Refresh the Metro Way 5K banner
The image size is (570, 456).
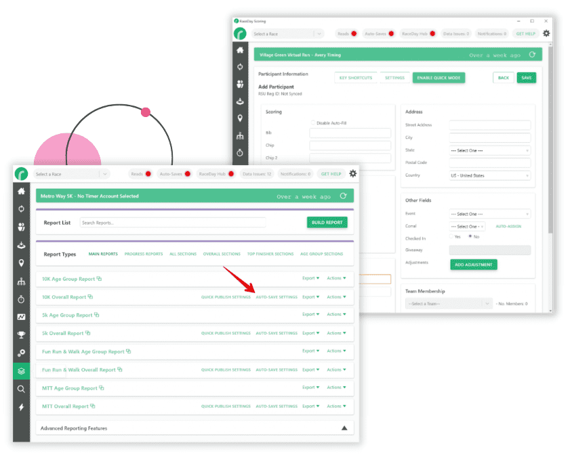(x=343, y=196)
